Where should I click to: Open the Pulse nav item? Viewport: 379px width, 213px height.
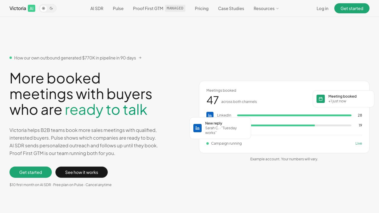click(x=118, y=8)
